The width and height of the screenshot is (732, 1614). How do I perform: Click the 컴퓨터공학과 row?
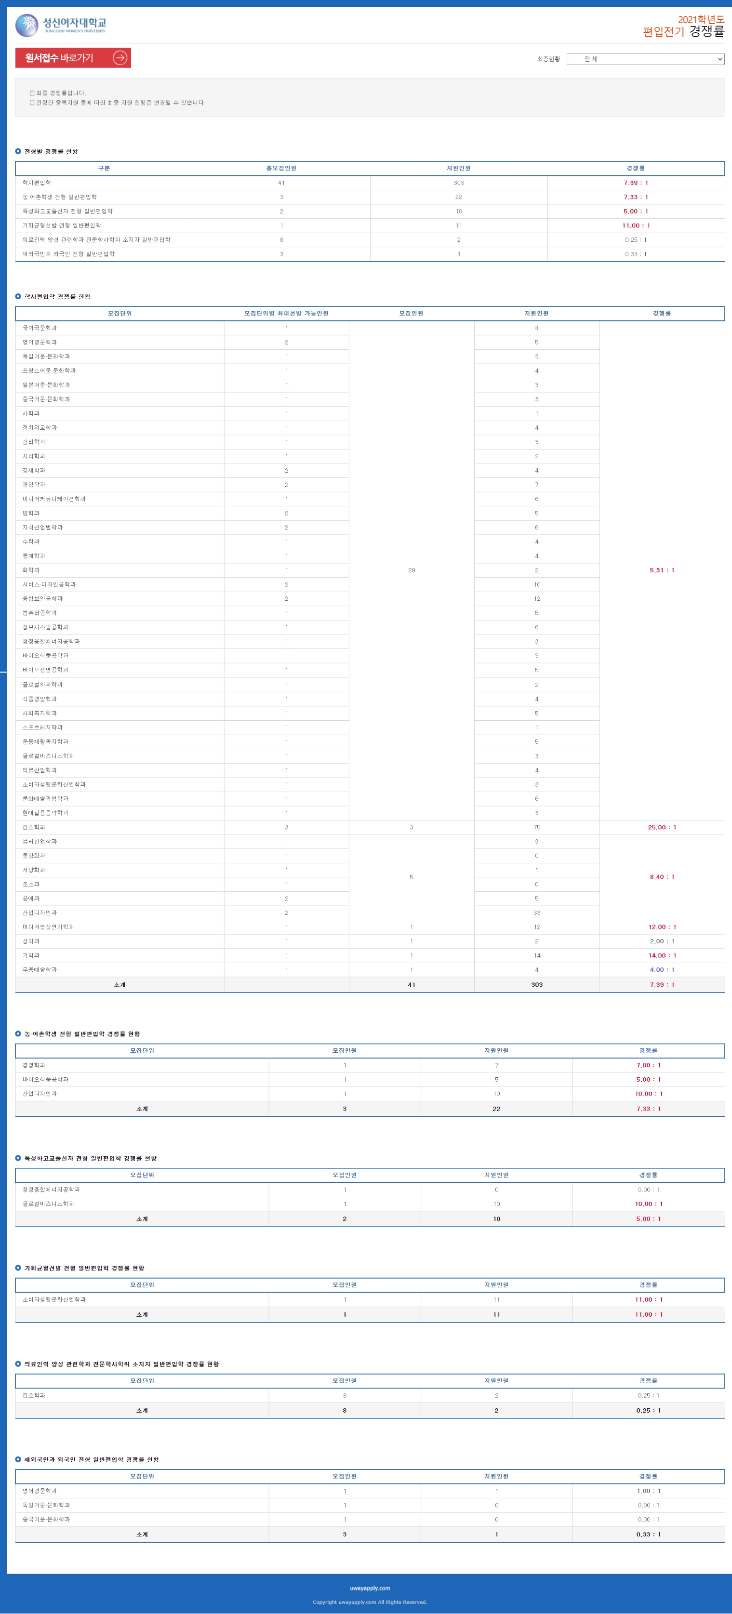click(x=370, y=613)
